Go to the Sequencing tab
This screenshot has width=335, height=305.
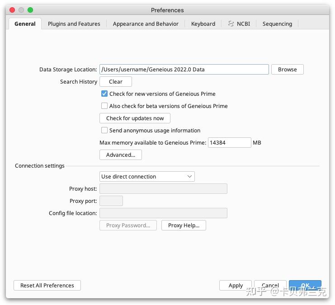(277, 24)
